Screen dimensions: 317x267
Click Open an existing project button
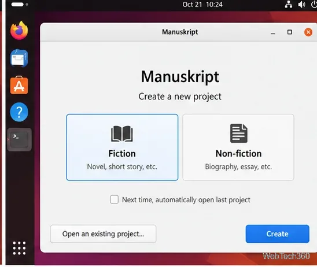(103, 233)
